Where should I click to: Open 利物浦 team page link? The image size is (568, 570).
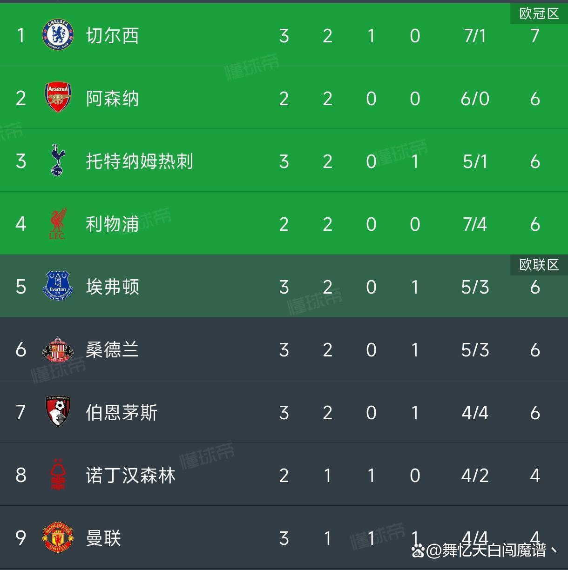[113, 224]
